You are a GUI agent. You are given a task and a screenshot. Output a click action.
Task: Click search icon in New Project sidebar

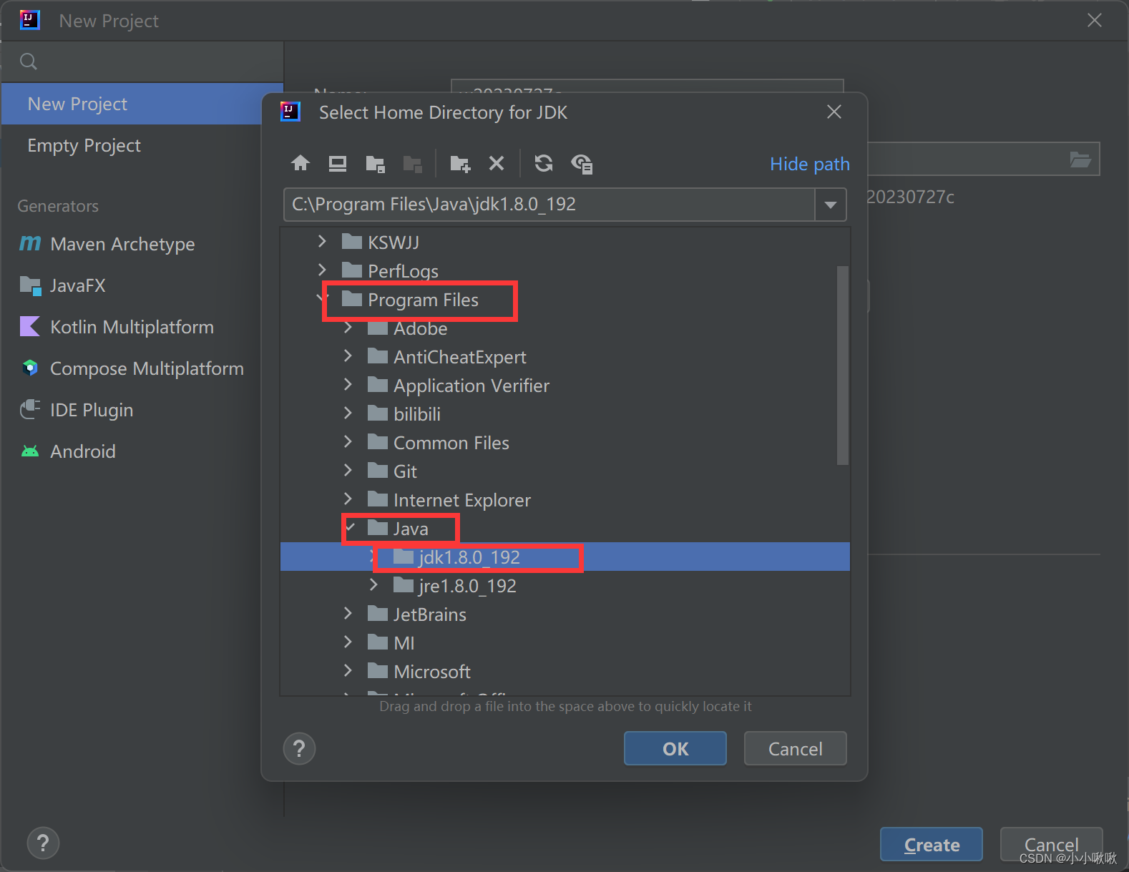click(x=29, y=62)
